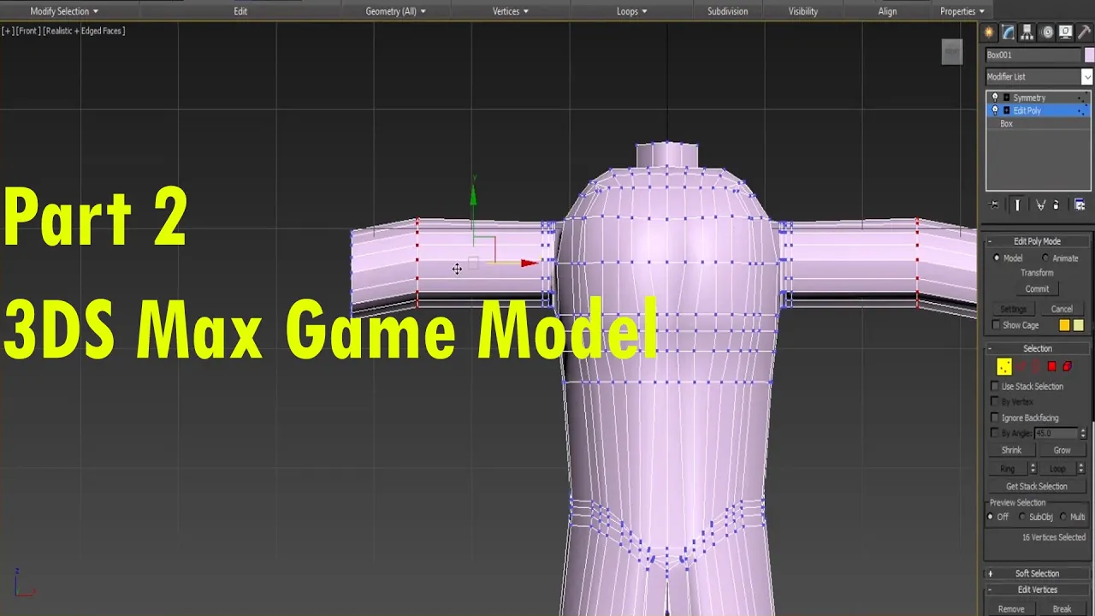Image resolution: width=1095 pixels, height=616 pixels.
Task: Open the Subdivision ribbon panel
Action: pyautogui.click(x=727, y=11)
